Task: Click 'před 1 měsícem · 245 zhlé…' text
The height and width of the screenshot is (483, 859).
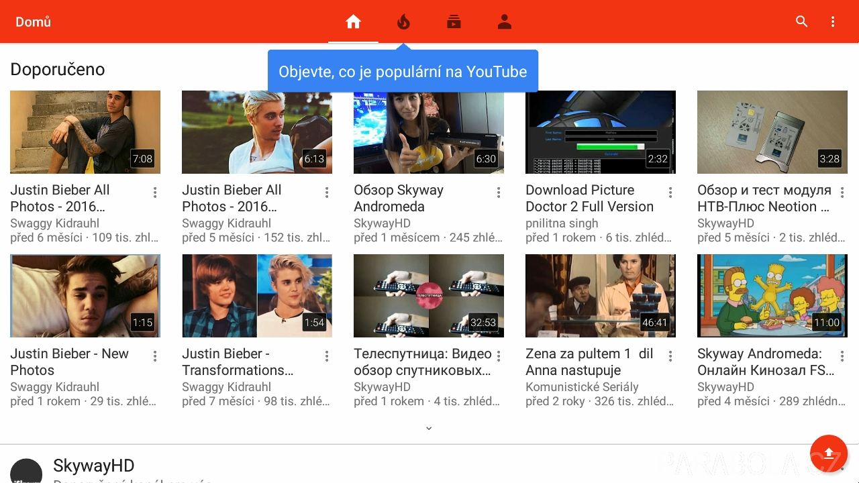Action: tap(428, 237)
